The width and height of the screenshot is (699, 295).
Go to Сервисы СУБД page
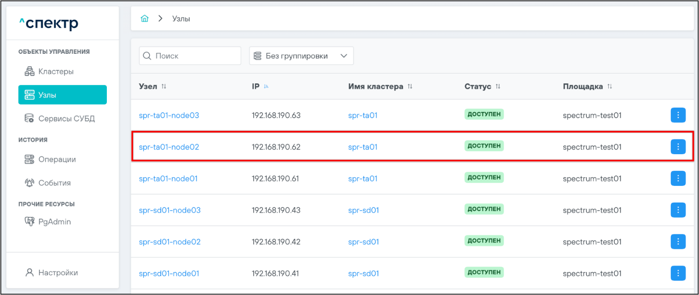(66, 119)
